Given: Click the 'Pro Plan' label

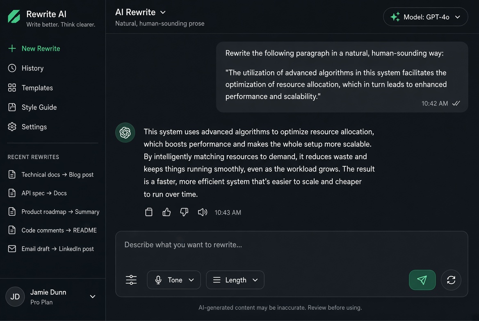Looking at the screenshot, I should [x=41, y=302].
